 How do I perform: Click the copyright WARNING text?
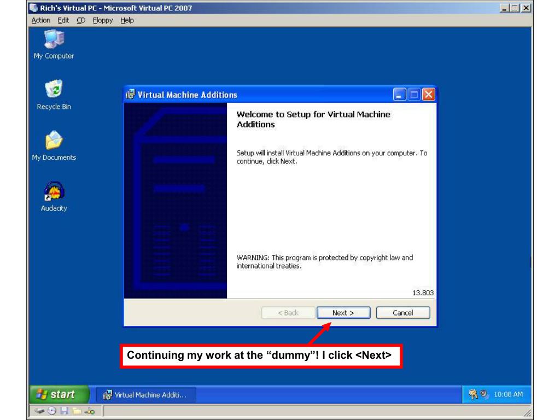tap(325, 262)
